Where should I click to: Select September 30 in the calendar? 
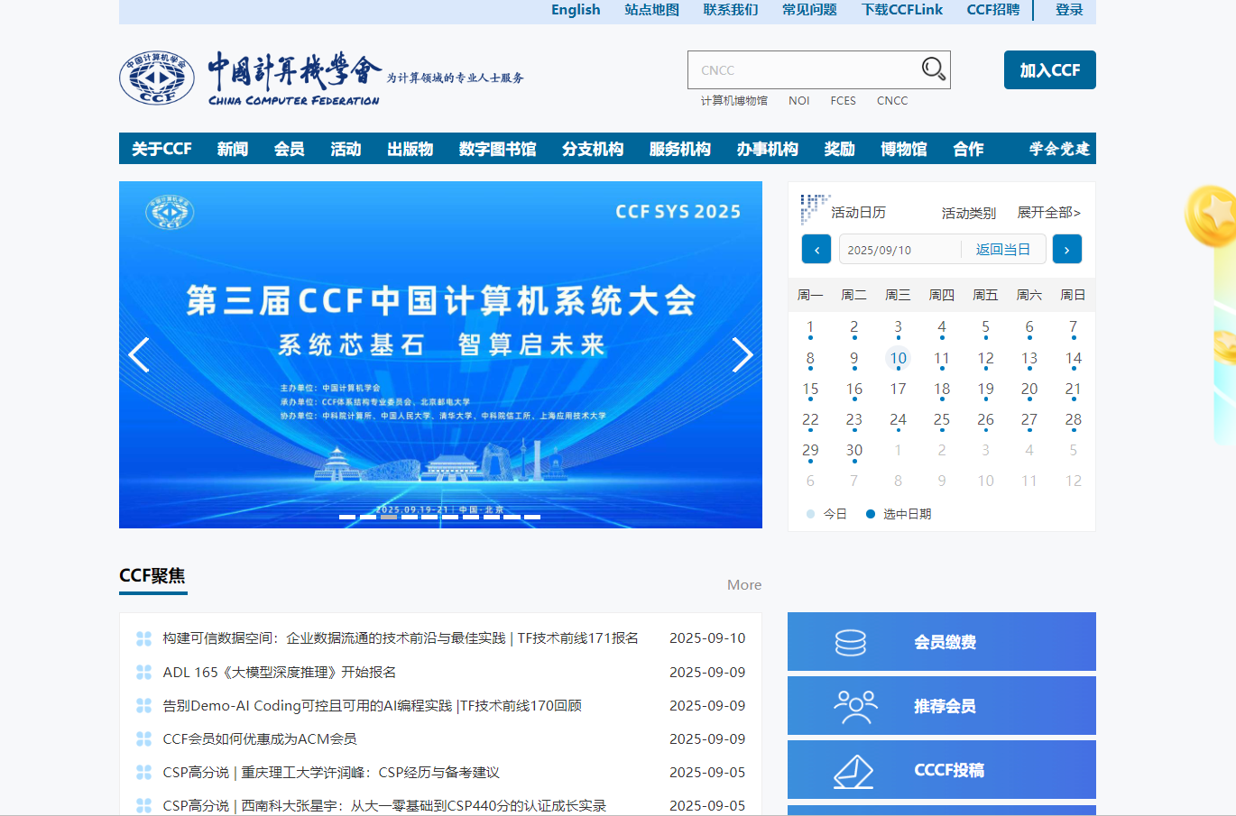854,451
